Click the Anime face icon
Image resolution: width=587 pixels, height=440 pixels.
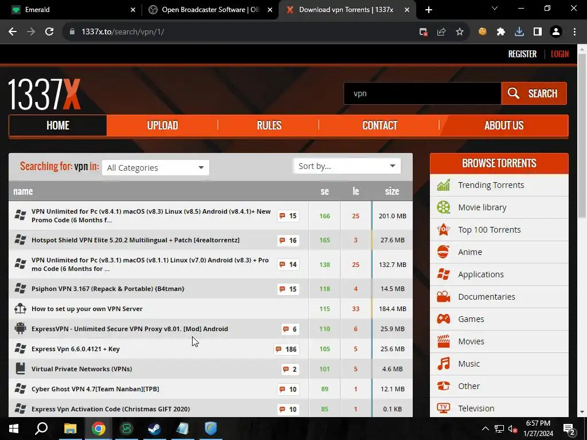443,252
